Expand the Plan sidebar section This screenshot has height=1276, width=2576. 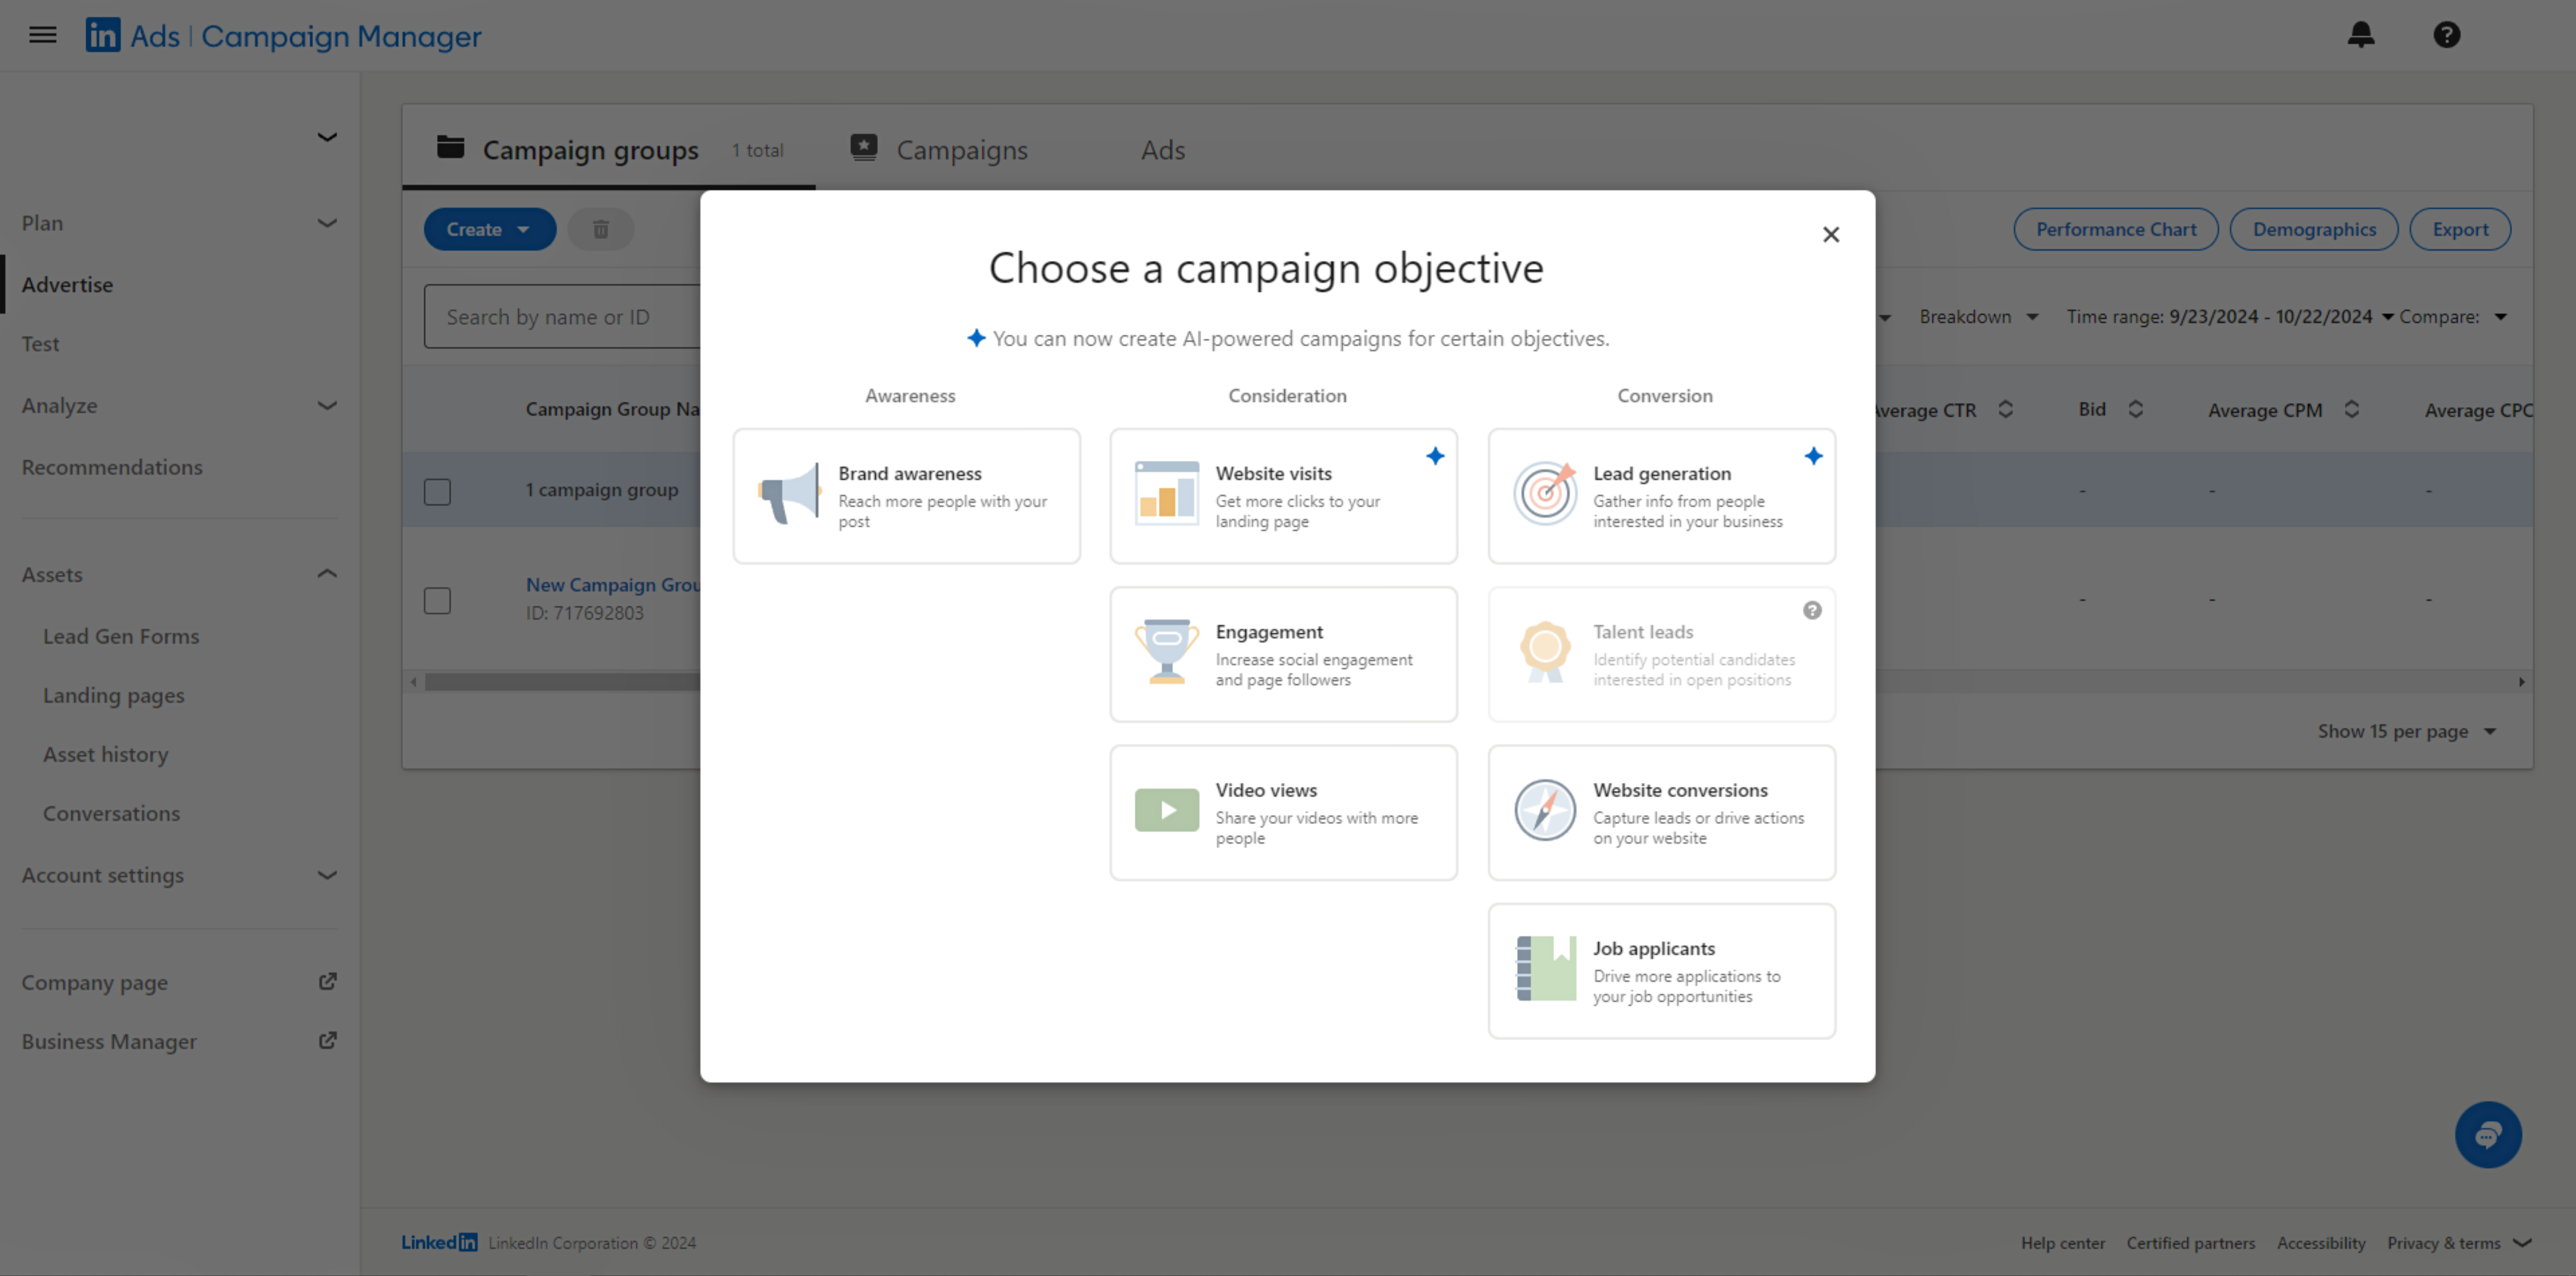tap(180, 223)
